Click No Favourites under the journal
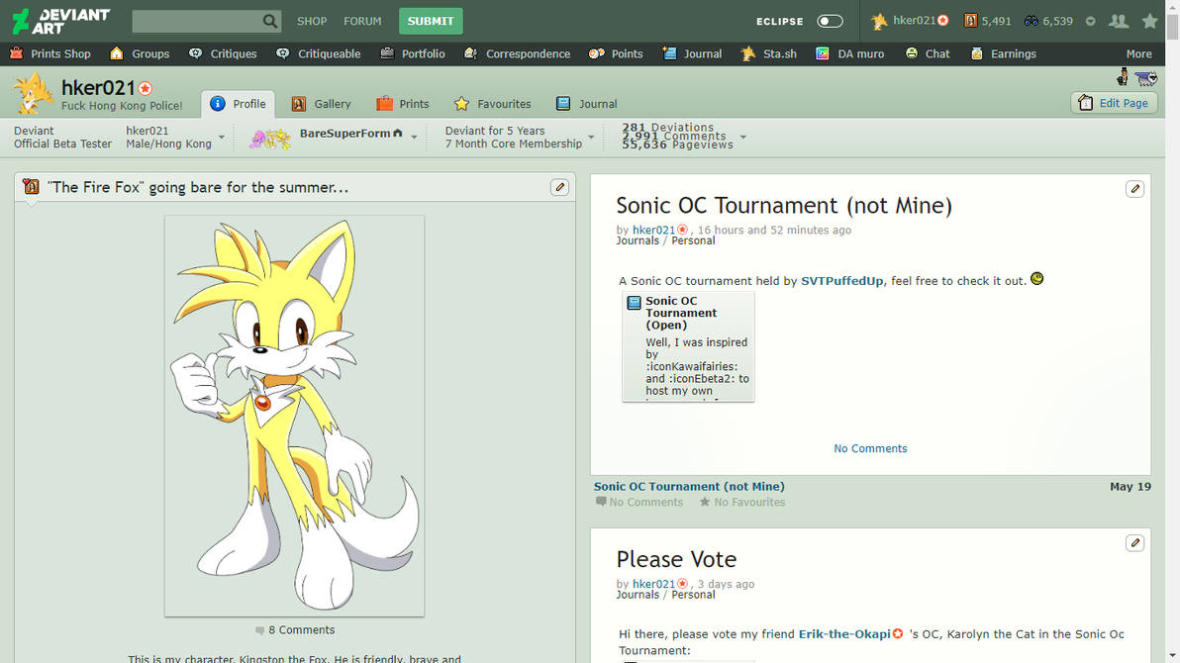 point(742,502)
